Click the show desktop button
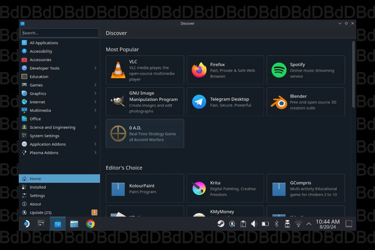Image resolution: width=375 pixels, height=250 pixels. (349, 224)
